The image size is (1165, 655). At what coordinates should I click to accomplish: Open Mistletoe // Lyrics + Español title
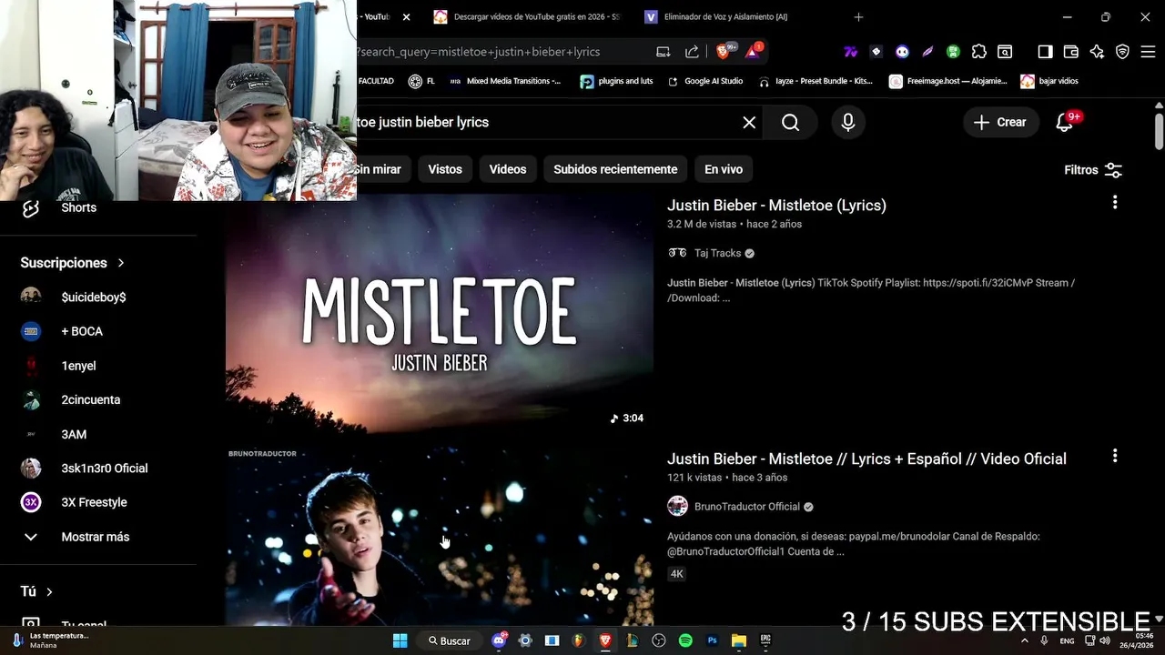click(866, 459)
